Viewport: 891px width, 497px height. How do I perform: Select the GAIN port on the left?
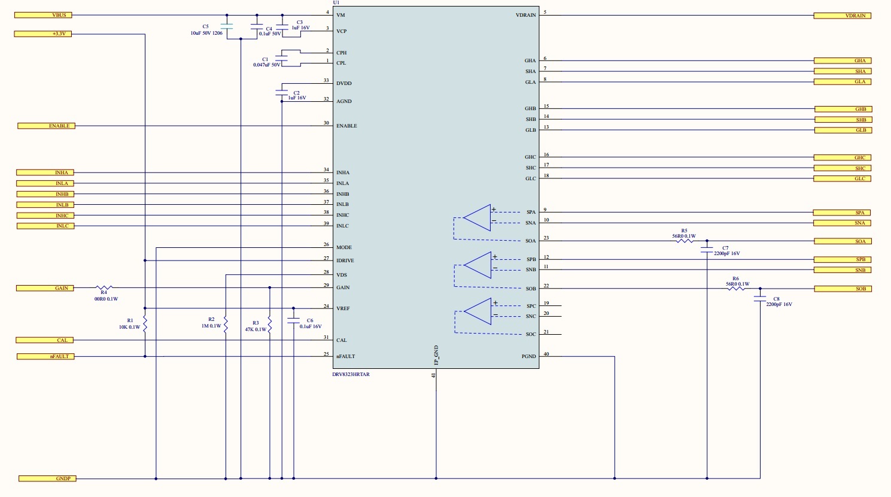pyautogui.click(x=45, y=288)
